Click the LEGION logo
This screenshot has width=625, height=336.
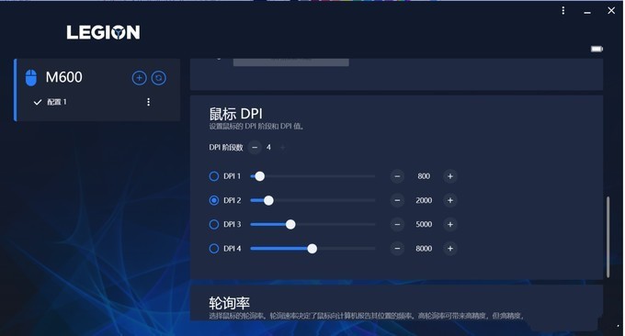pos(103,32)
